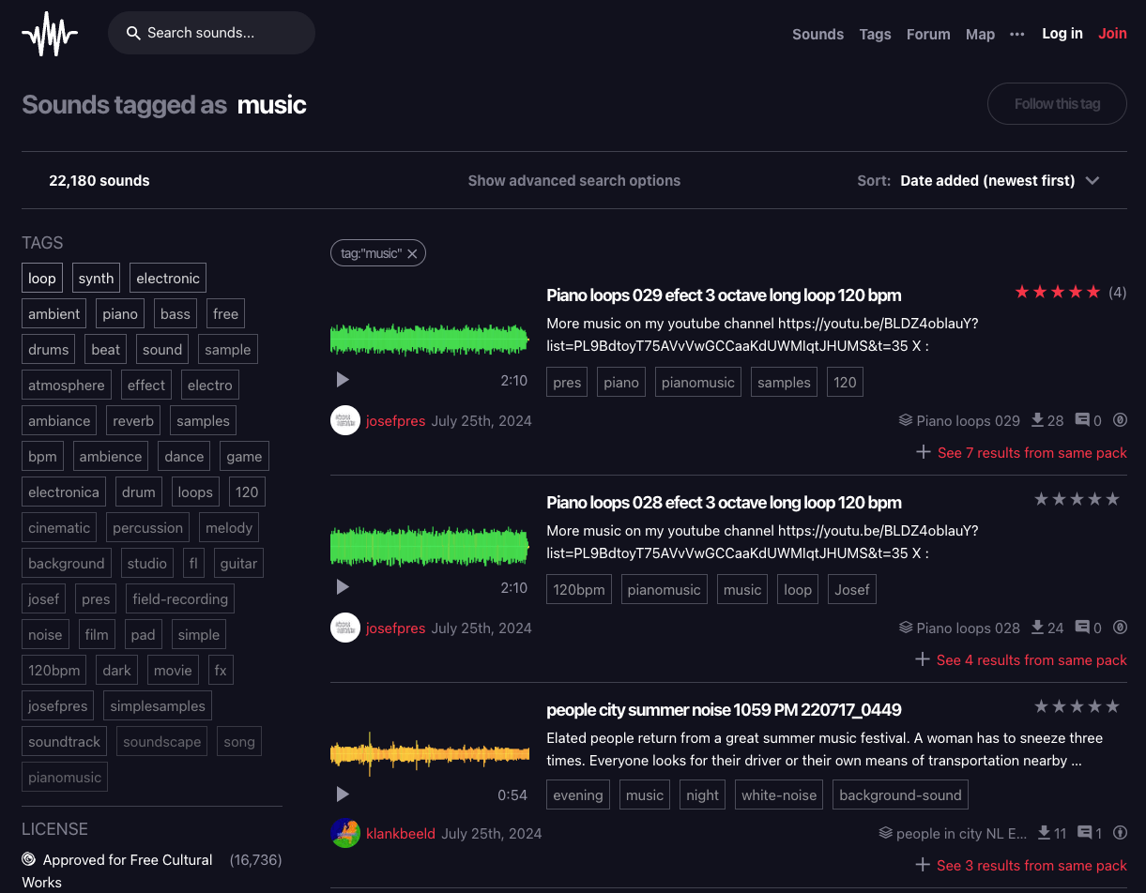Click klankbeeld user avatar
The image size is (1146, 893).
pyautogui.click(x=345, y=833)
